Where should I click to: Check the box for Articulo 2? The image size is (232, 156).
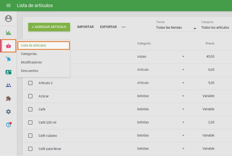coord(30,83)
